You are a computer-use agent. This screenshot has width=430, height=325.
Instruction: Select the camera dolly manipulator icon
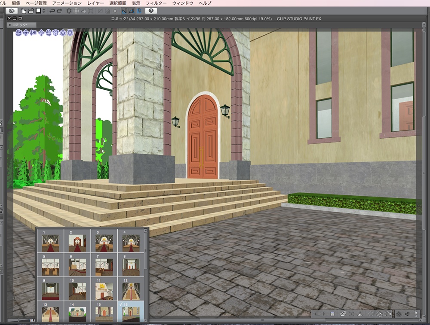pos(33,33)
